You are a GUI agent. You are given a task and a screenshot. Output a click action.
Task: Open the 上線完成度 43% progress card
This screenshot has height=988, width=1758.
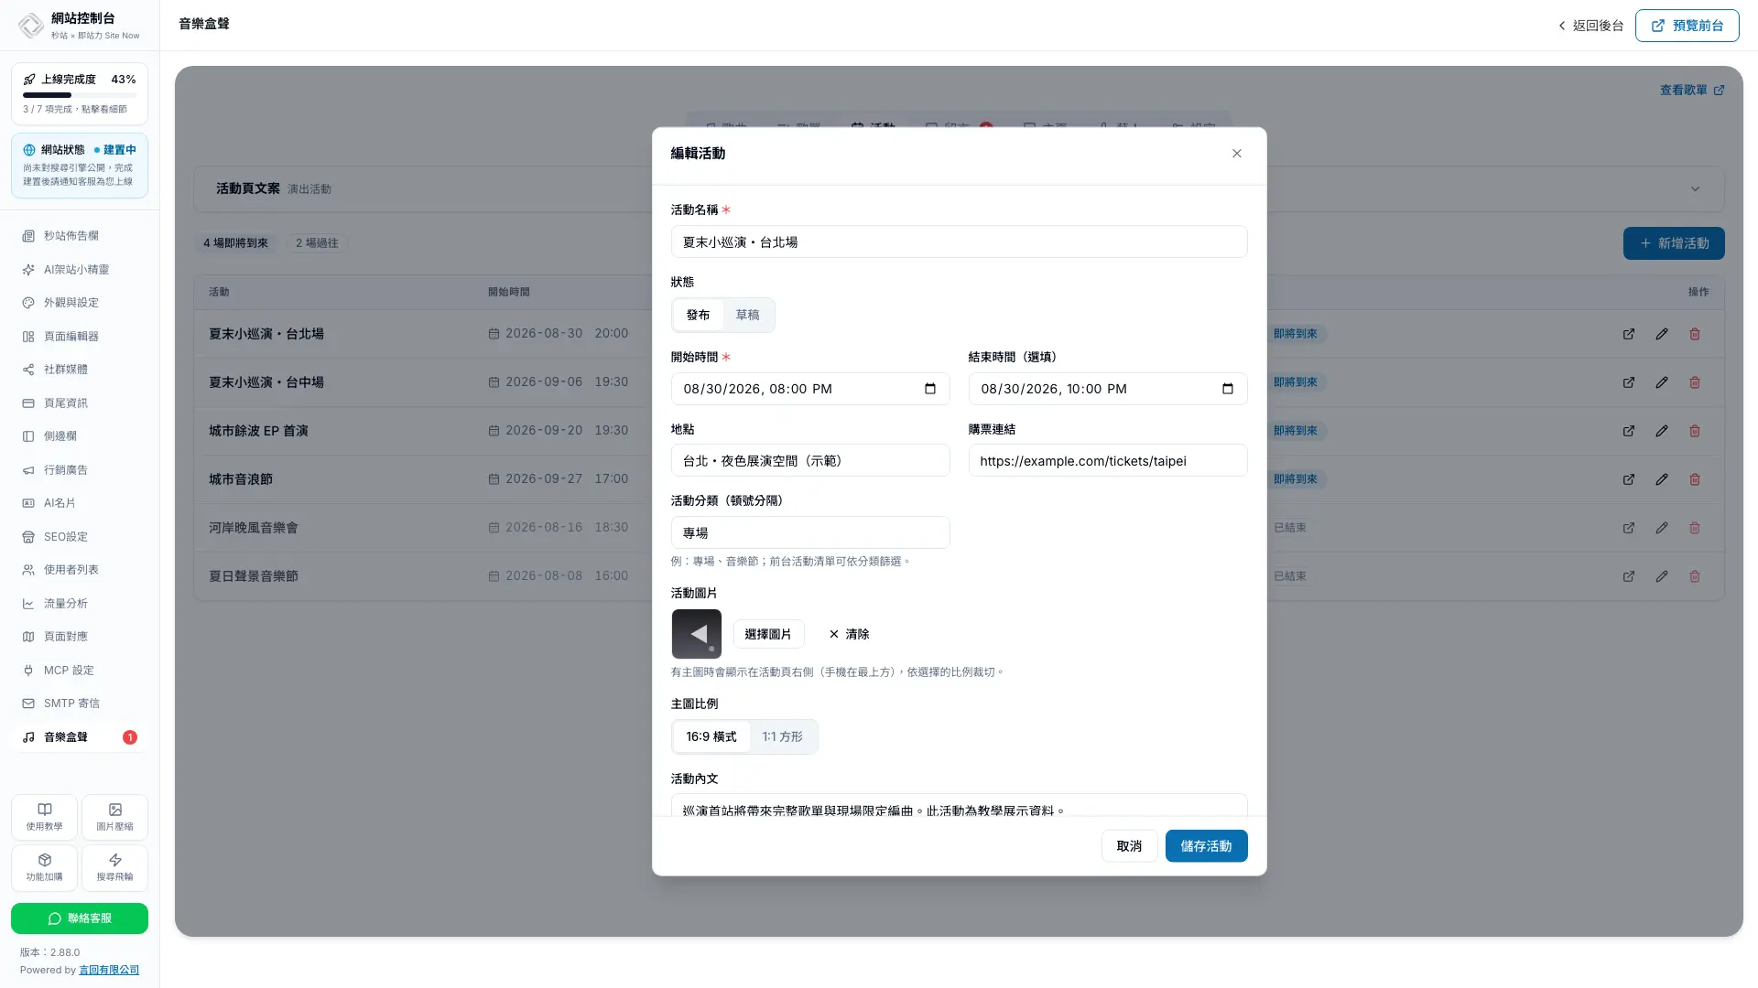[x=80, y=93]
